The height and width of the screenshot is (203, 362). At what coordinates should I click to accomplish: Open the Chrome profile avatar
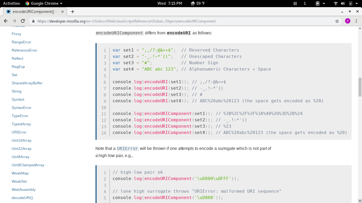(347, 21)
